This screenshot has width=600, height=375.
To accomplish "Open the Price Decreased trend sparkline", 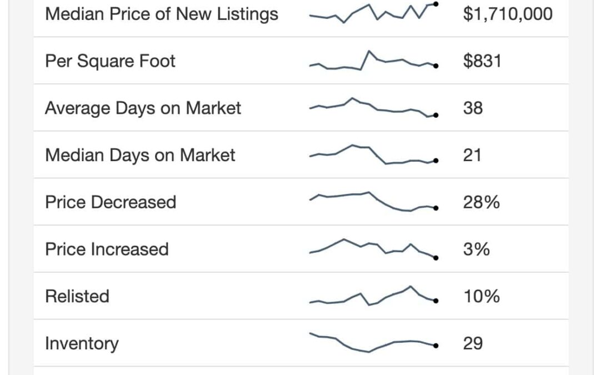I will (x=373, y=202).
